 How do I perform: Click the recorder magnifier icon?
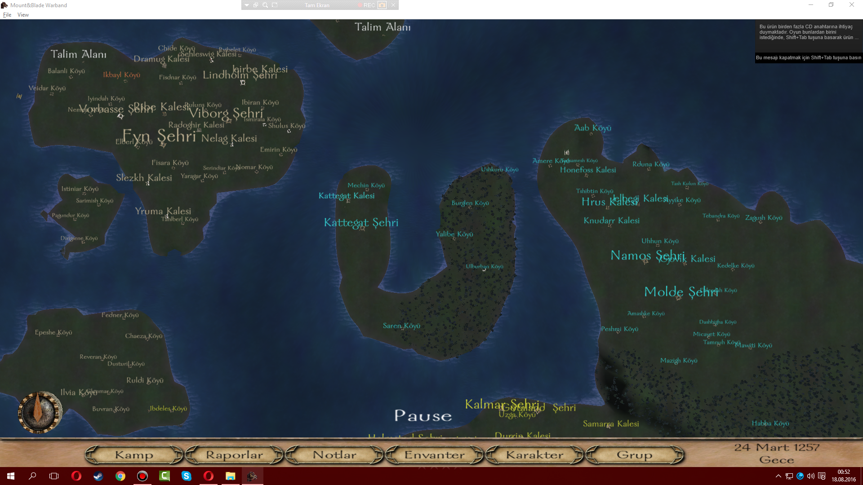(x=265, y=5)
